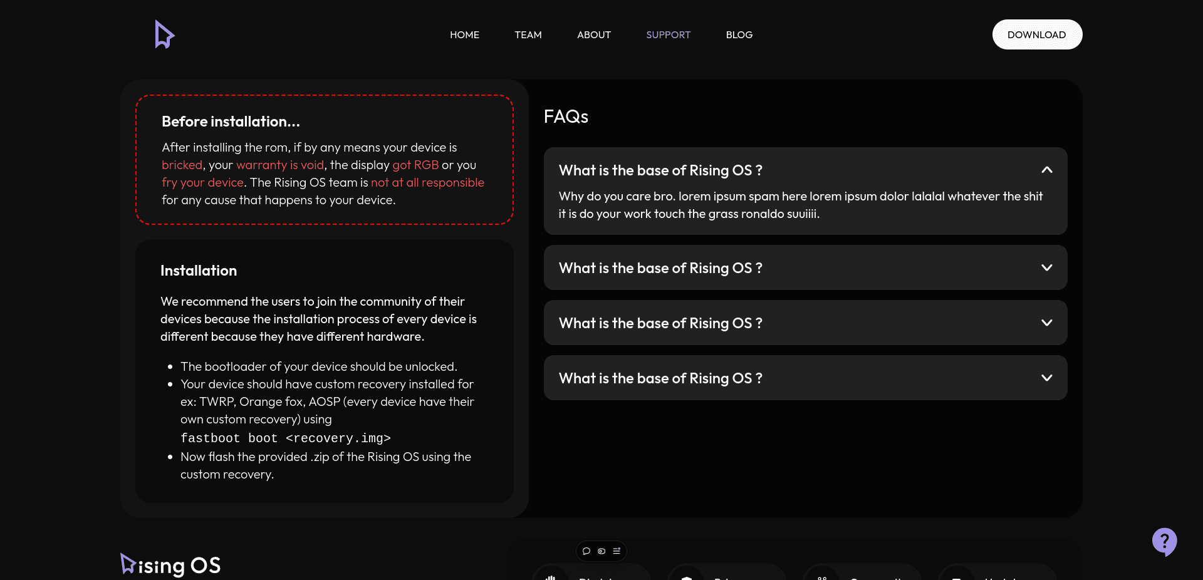Click the "Before installation..." warning heading

(231, 122)
